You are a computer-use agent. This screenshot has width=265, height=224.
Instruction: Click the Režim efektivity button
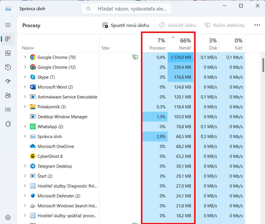pyautogui.click(x=225, y=25)
